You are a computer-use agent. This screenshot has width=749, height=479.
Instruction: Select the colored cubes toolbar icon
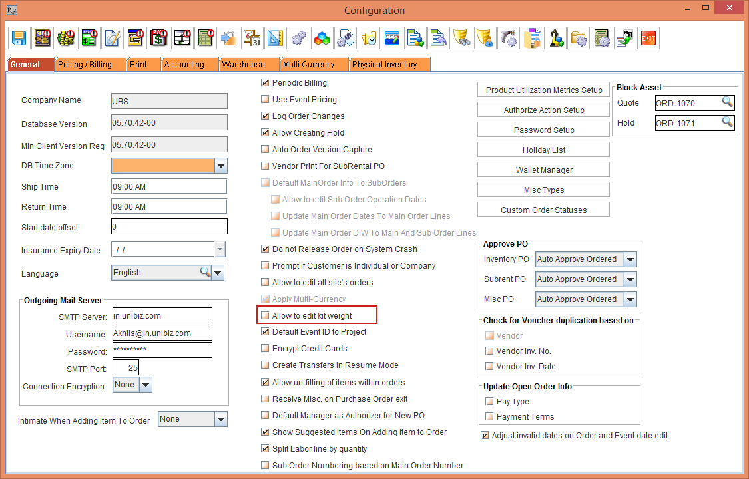click(x=322, y=38)
